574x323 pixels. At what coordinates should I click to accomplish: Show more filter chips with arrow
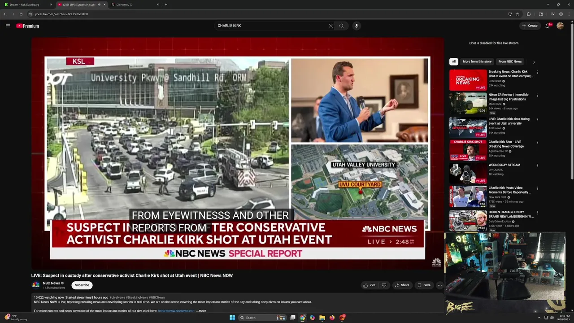(534, 62)
